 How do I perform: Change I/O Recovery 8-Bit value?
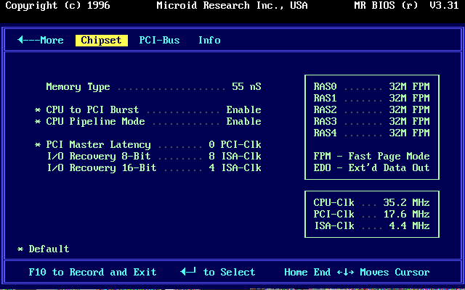point(235,157)
